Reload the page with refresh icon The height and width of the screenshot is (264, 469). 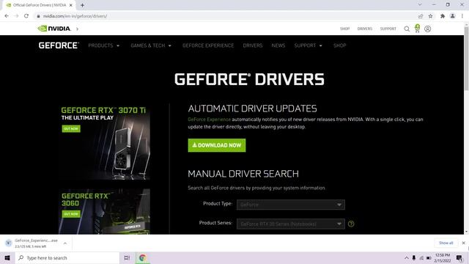(26, 16)
